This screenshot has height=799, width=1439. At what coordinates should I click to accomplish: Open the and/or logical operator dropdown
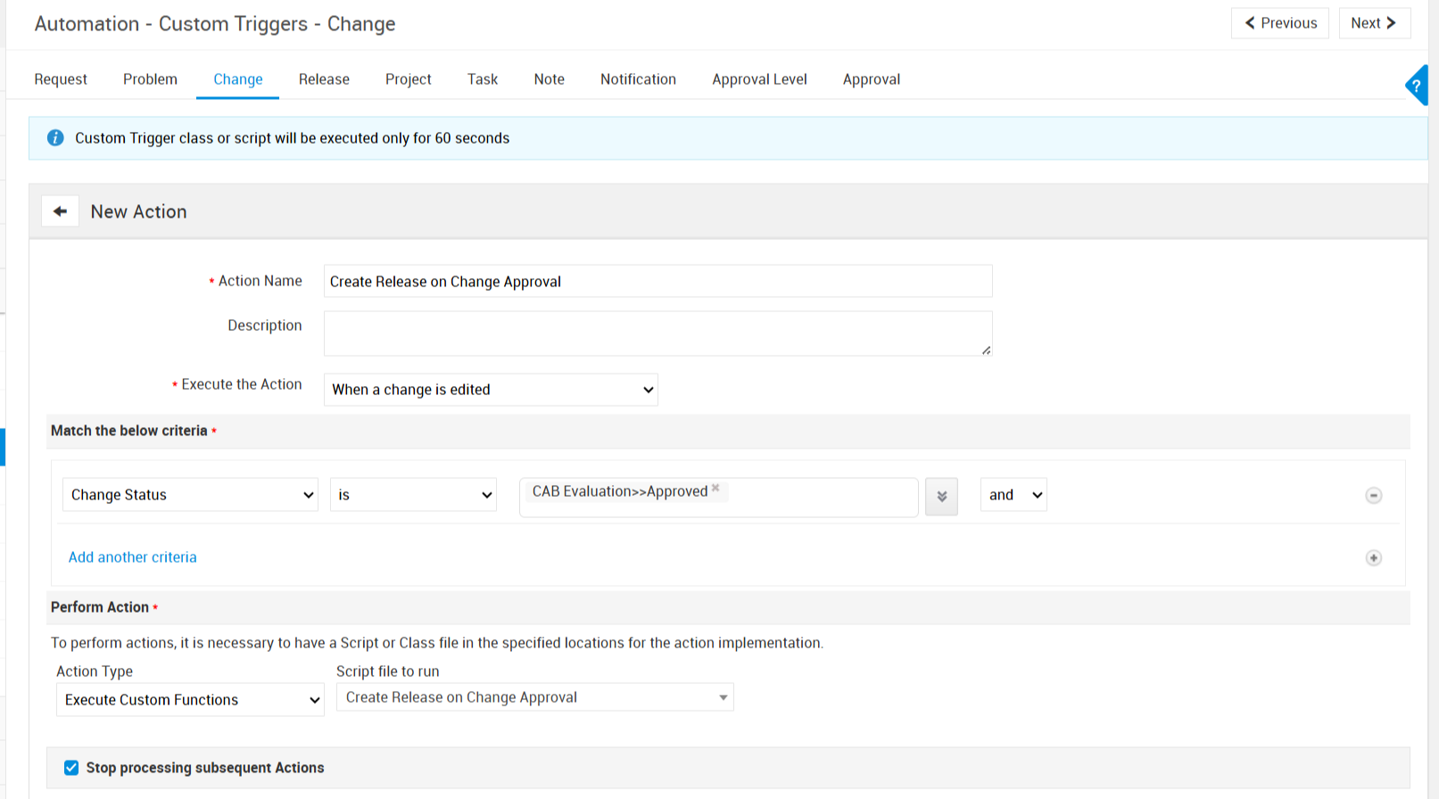click(x=1013, y=495)
